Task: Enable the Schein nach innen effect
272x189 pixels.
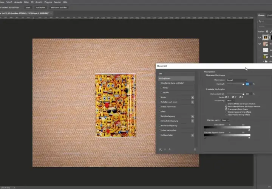Action: 159,107
